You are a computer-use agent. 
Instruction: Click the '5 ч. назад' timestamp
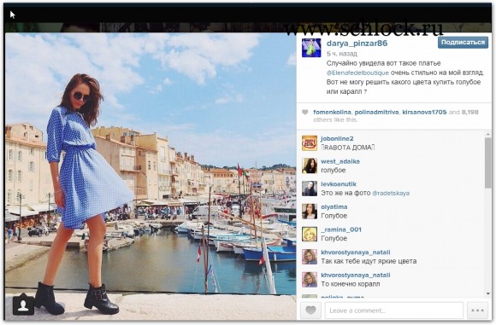point(341,54)
